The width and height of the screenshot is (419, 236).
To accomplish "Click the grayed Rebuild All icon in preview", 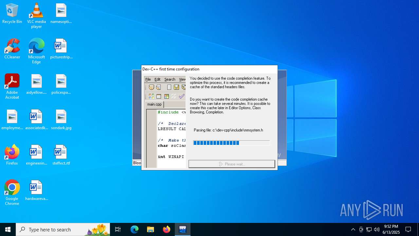I will click(174, 96).
